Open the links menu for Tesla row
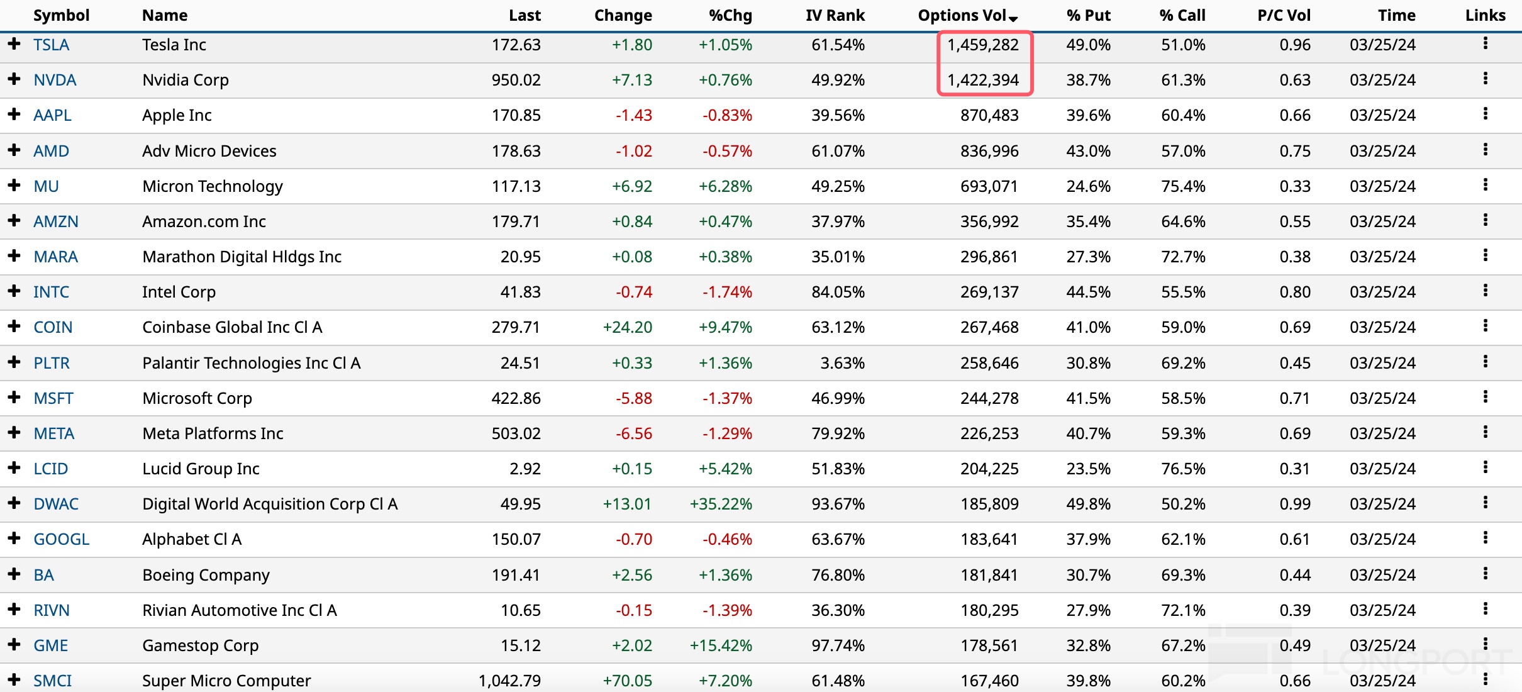The width and height of the screenshot is (1522, 692). click(1486, 43)
